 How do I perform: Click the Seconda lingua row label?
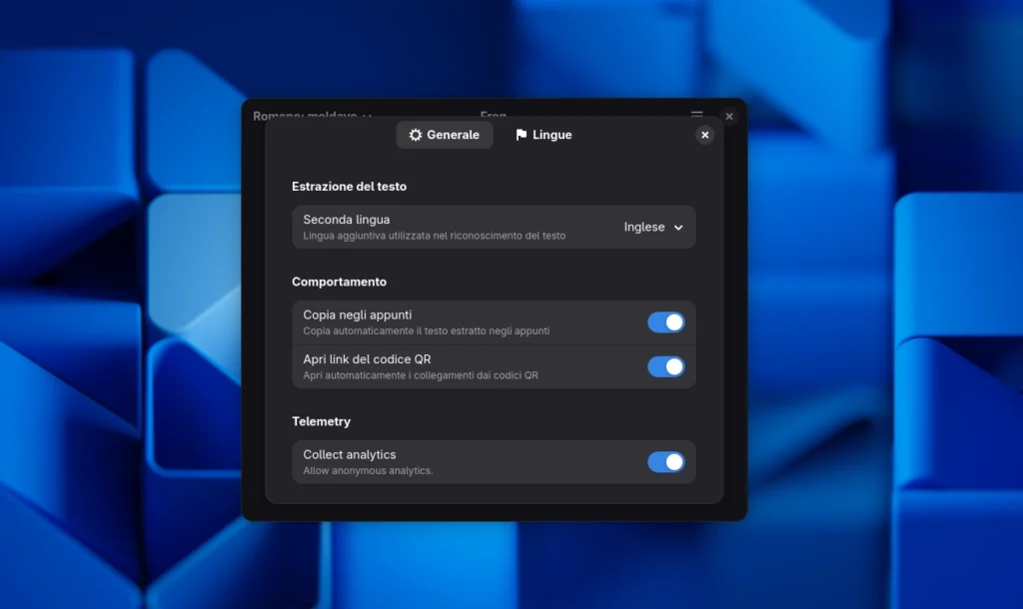[x=347, y=220]
